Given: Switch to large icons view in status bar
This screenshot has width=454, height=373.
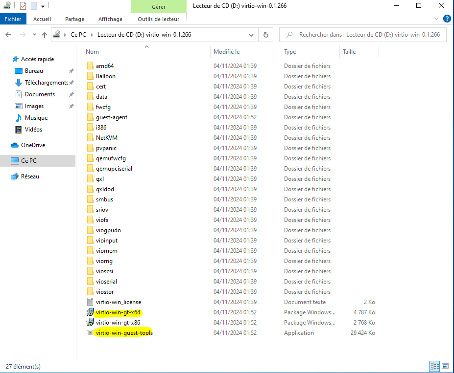Looking at the screenshot, I should pos(445,366).
